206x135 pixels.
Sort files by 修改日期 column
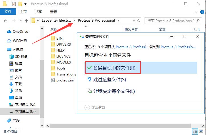tap(131, 30)
